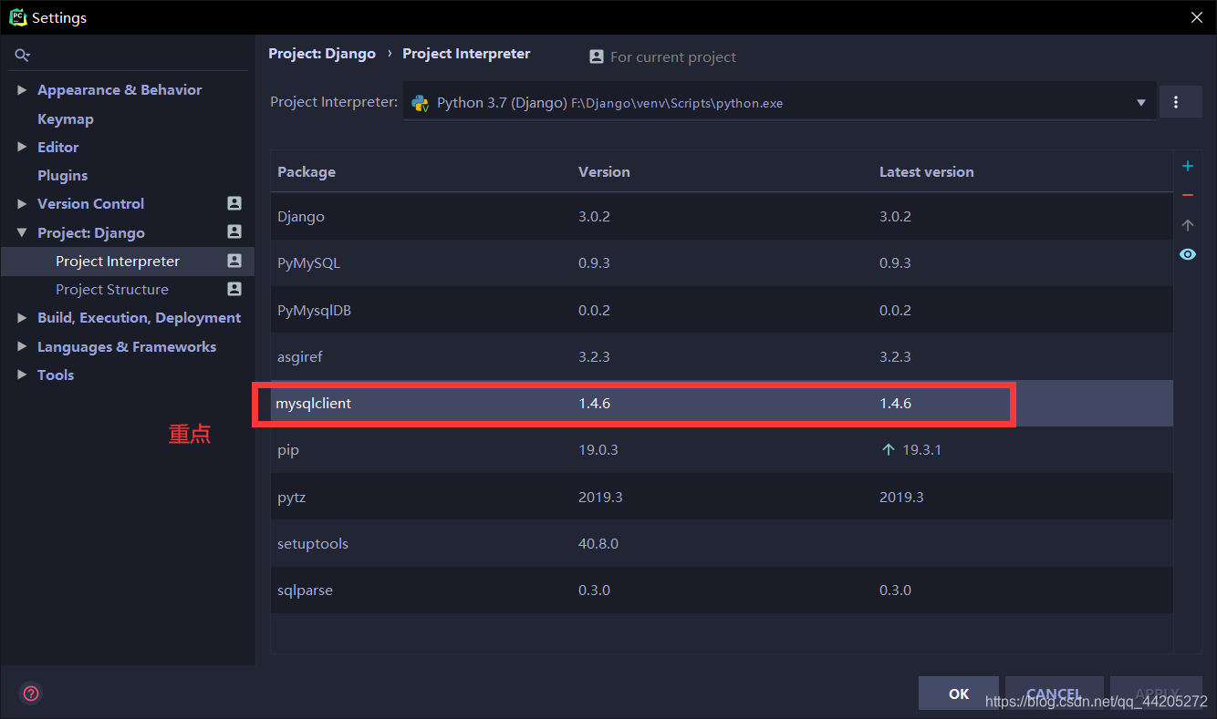Click the help question mark icon
The image size is (1217, 719).
pyautogui.click(x=31, y=693)
